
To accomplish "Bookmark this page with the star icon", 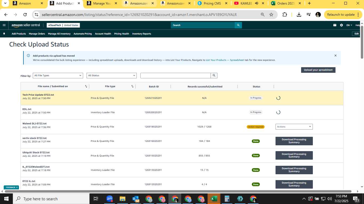I will point(271,15).
